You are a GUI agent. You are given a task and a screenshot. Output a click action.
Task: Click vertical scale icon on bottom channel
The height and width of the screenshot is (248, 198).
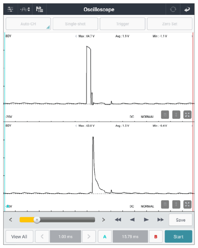pos(176,204)
